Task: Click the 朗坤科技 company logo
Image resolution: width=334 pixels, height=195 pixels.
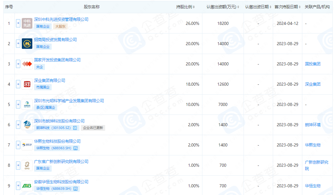Action: click(27, 125)
